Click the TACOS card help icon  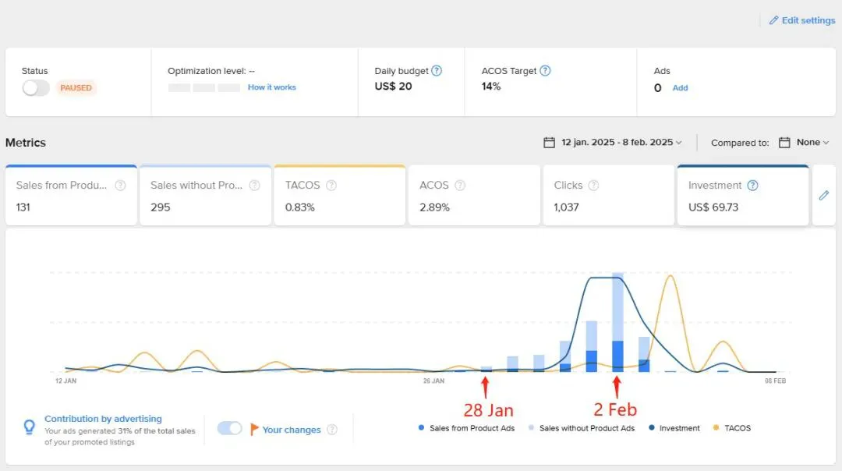[331, 186]
